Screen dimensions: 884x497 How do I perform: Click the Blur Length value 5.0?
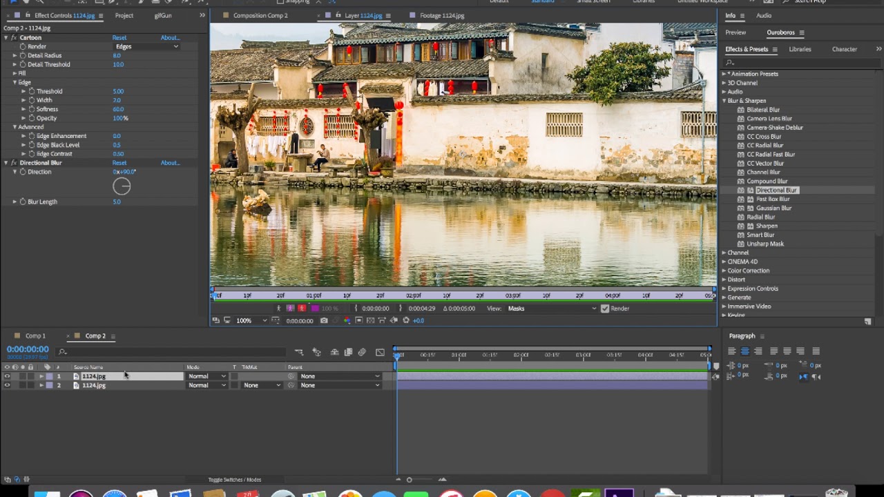point(117,202)
